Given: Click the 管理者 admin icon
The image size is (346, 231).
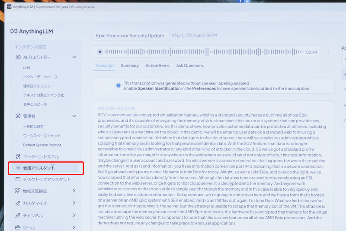Looking at the screenshot, I should tap(18, 116).
